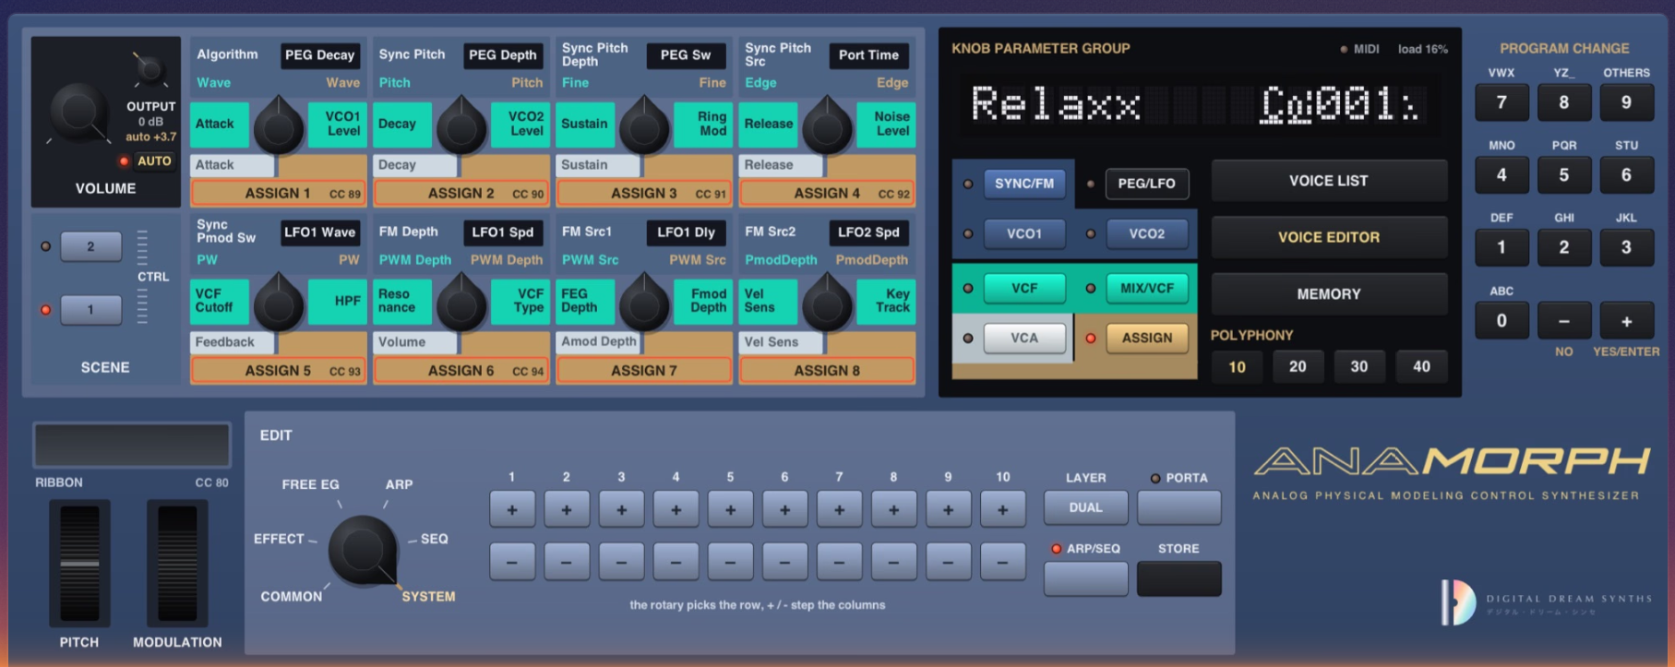Click the minus button under column 10
This screenshot has height=667, width=1675.
(x=1002, y=562)
